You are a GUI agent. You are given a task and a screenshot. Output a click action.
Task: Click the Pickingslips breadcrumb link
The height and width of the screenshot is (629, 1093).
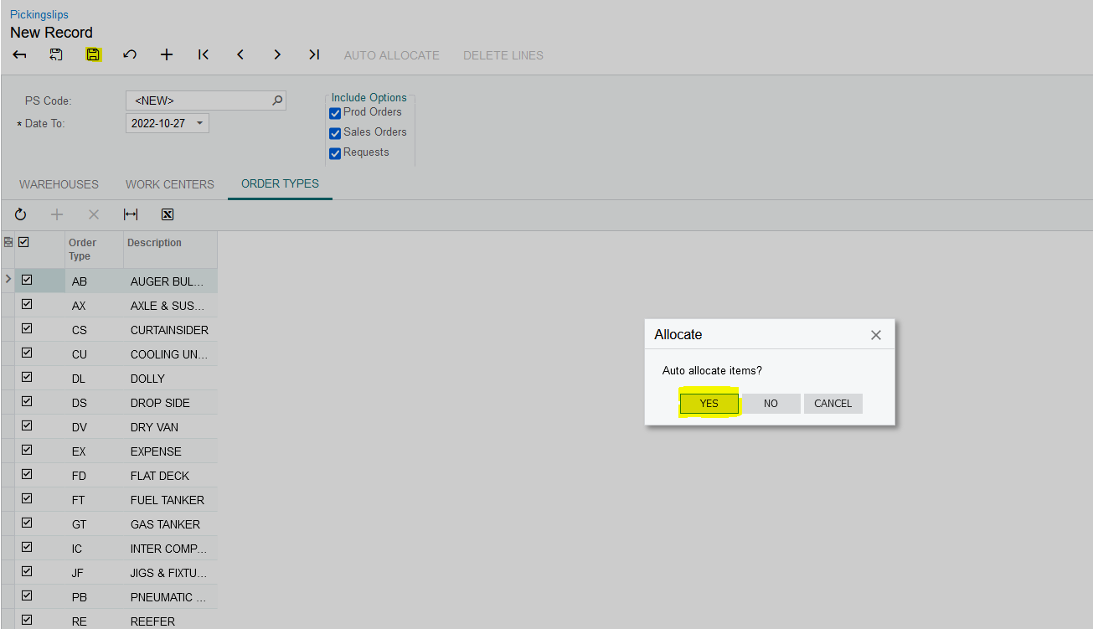pyautogui.click(x=39, y=14)
